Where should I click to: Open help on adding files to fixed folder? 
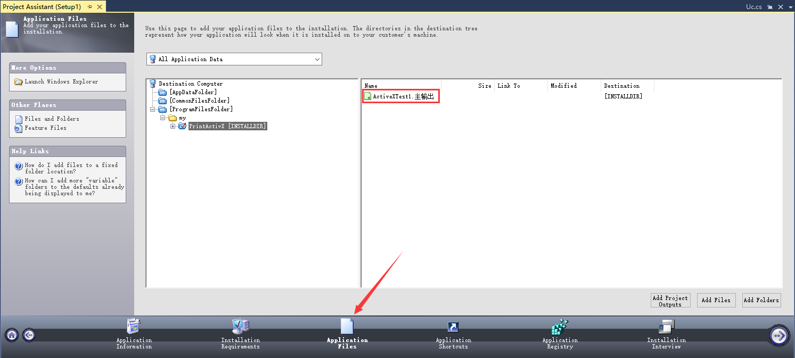point(71,169)
